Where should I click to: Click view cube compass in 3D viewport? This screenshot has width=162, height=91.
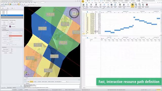tap(74, 13)
